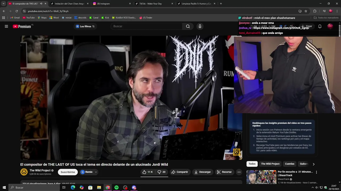Switch to the Instagram tab
The height and width of the screenshot is (191, 341).
[x=112, y=4]
